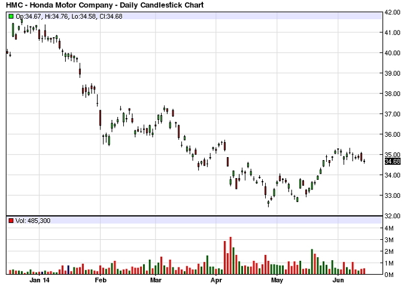The height and width of the screenshot is (298, 407).
Task: Click the lowest candlestick near 32.50 in late April
Action: [x=269, y=203]
